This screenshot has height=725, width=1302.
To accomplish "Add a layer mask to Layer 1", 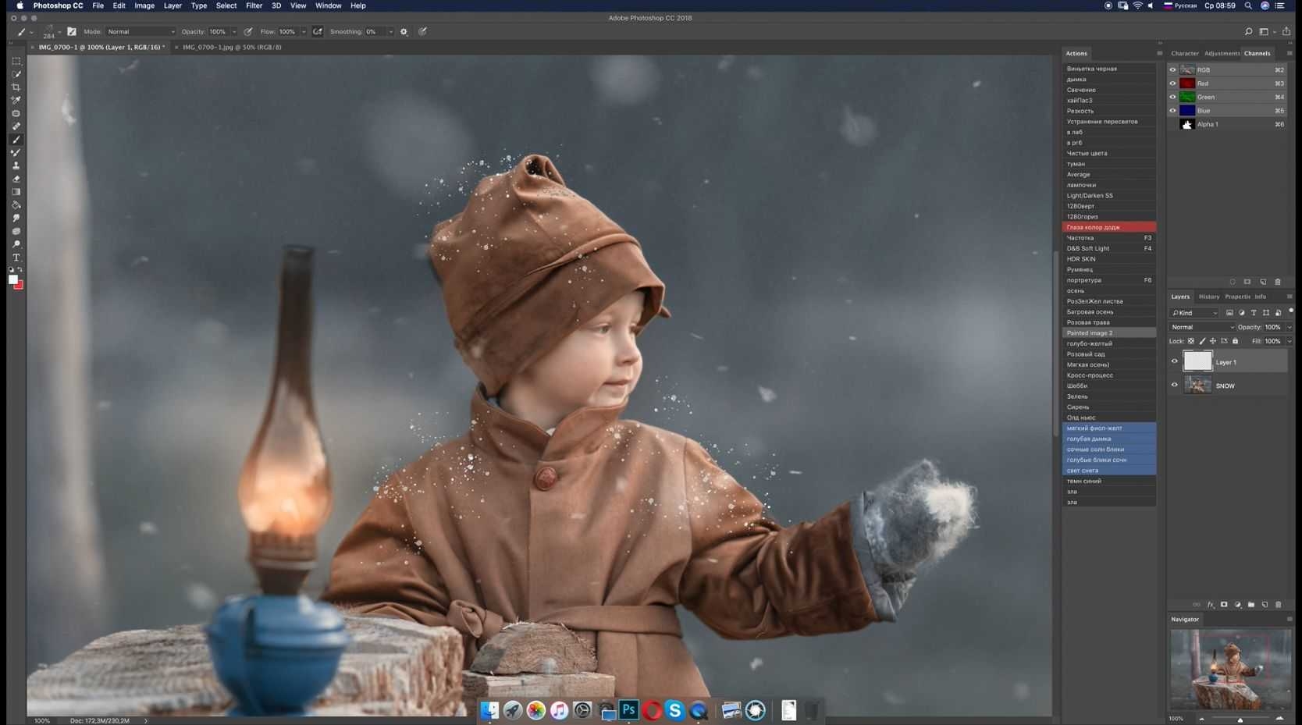I will [x=1224, y=605].
